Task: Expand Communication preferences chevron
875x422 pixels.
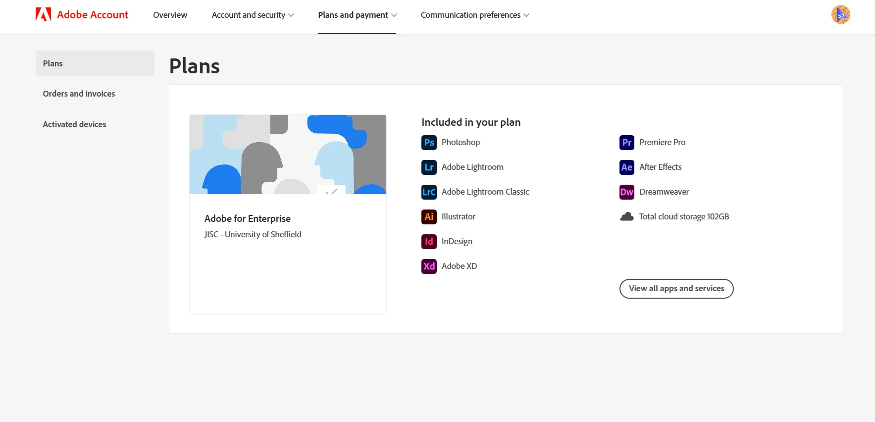Action: point(526,15)
